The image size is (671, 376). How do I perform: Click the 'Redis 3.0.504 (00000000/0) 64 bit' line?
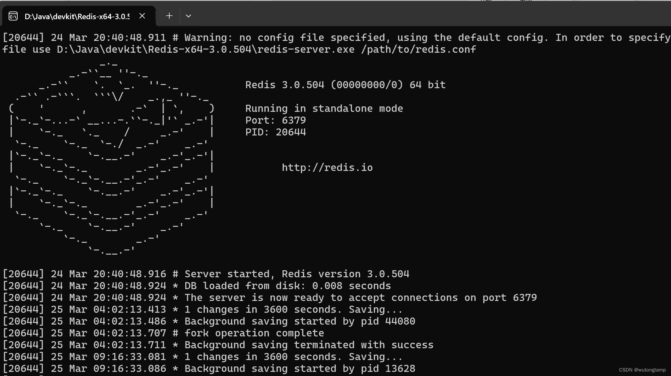point(345,85)
